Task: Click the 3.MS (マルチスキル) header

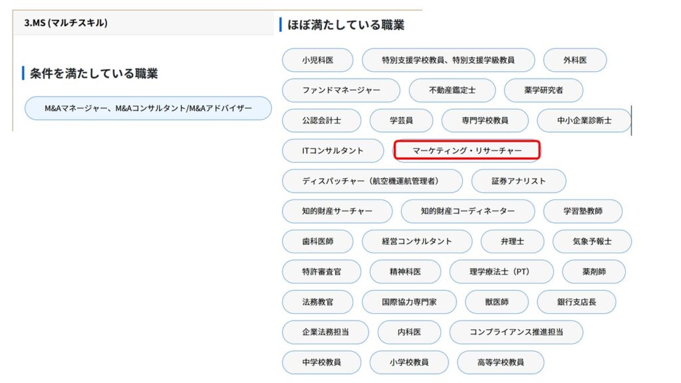Action: click(x=66, y=23)
